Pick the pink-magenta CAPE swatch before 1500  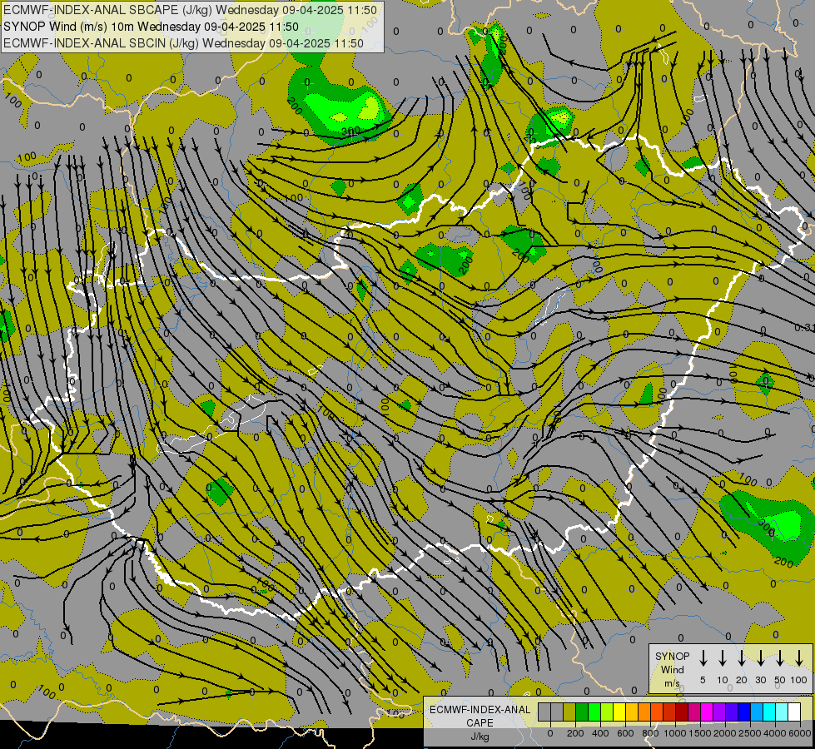694,712
